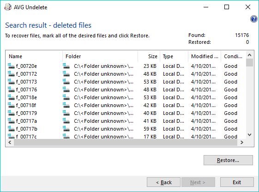Select the drive icon next to f_00720e
Image resolution: width=259 pixels, height=192 pixels.
click(11, 66)
